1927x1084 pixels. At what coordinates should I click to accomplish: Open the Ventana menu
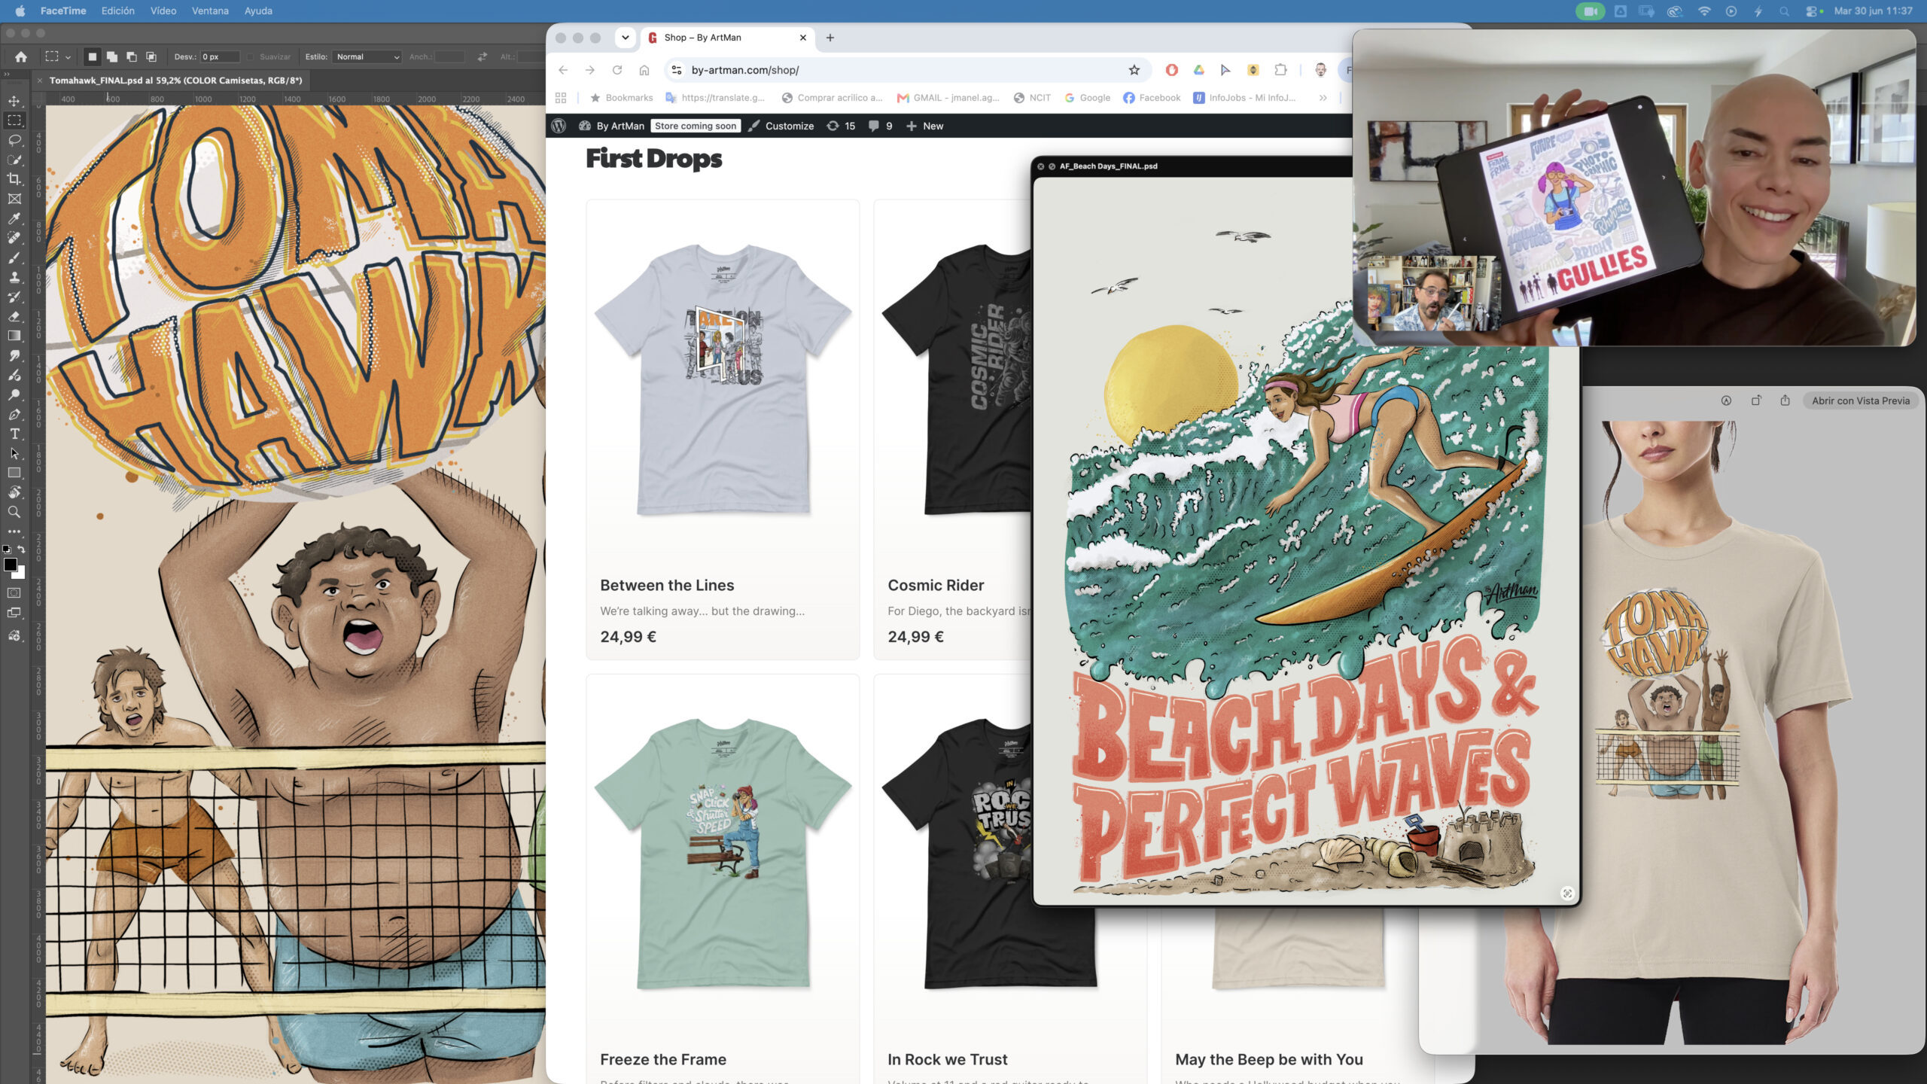point(210,11)
